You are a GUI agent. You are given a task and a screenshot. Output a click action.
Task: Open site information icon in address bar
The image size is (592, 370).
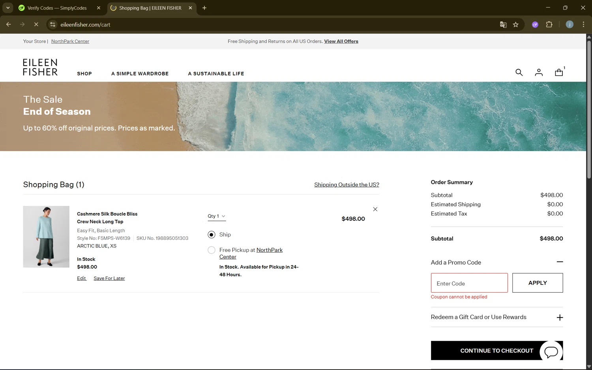click(x=52, y=24)
